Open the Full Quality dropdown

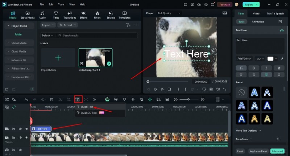(x=169, y=13)
